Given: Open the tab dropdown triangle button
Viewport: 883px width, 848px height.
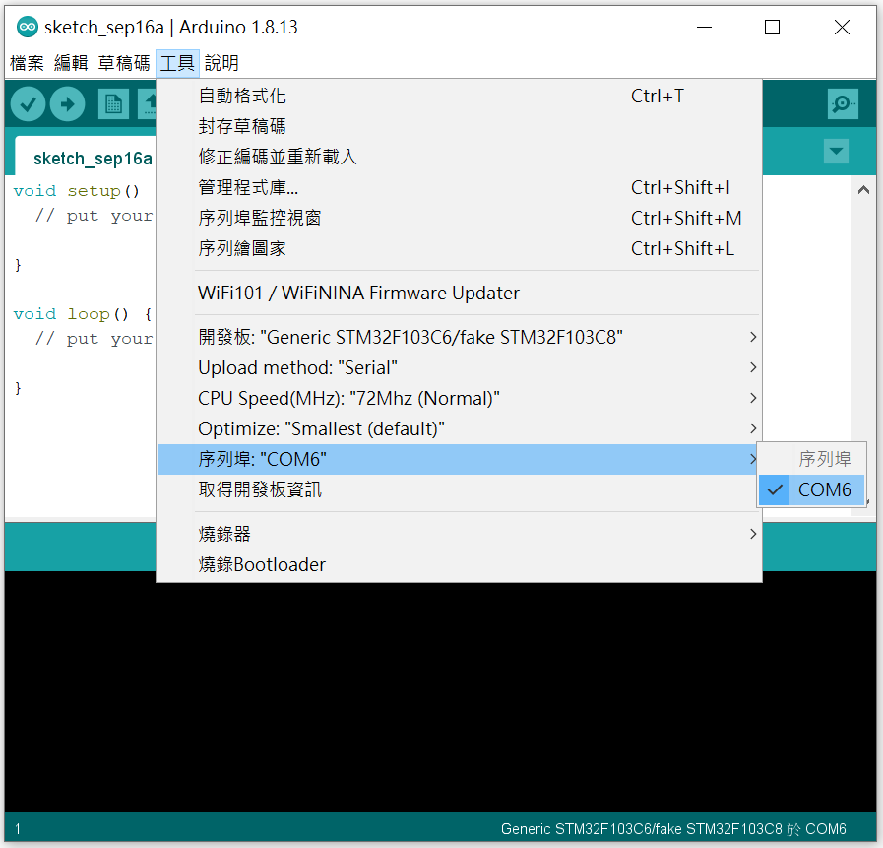Looking at the screenshot, I should 836,151.
